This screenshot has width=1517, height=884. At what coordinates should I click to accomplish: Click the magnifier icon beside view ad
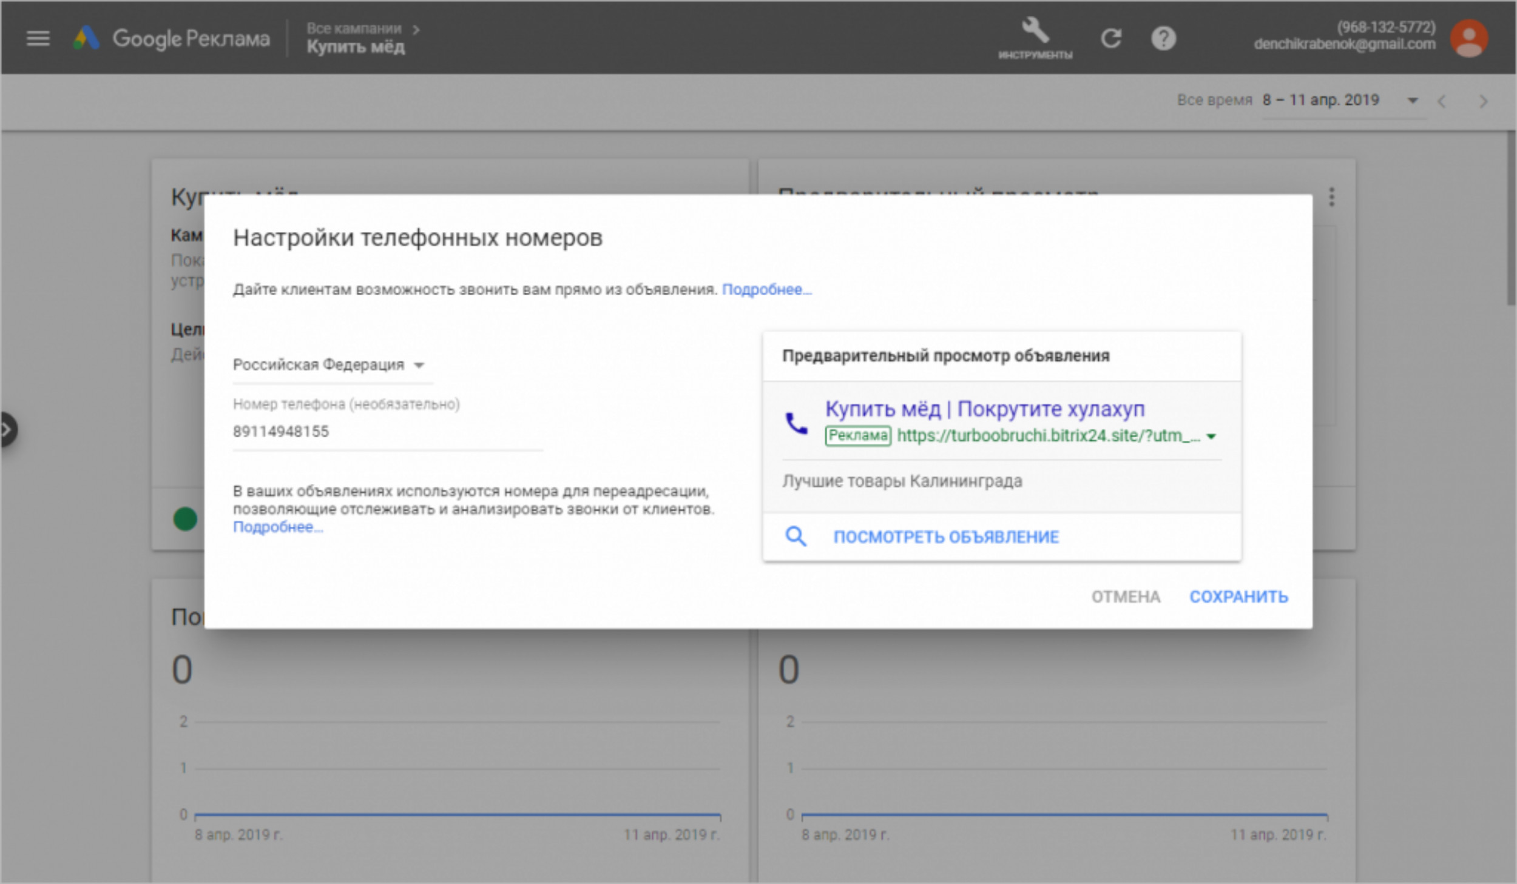tap(796, 537)
